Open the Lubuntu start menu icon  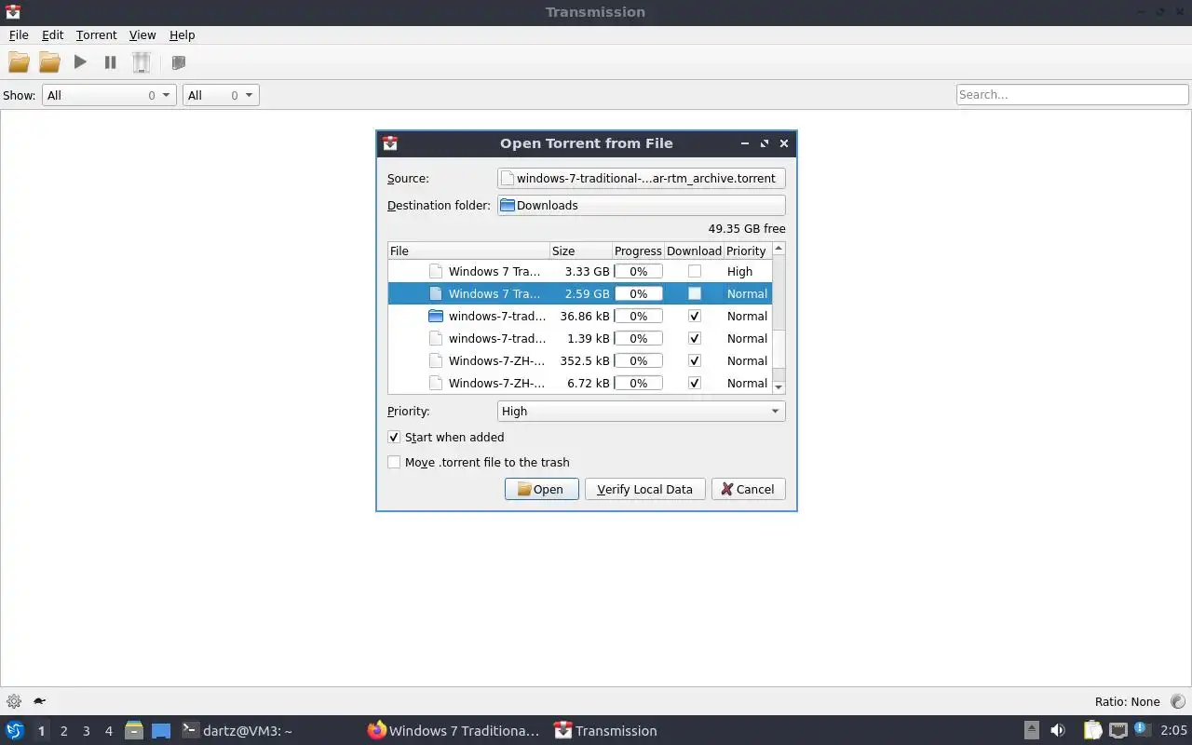(x=14, y=731)
